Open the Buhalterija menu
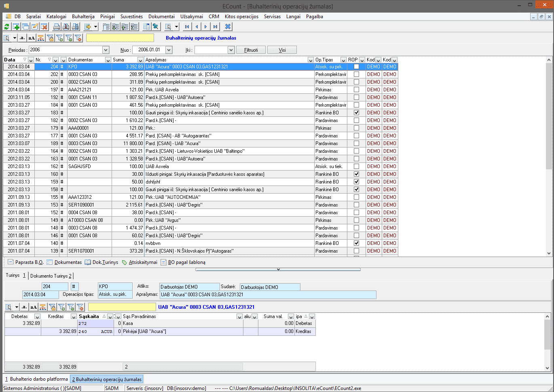 click(x=83, y=17)
